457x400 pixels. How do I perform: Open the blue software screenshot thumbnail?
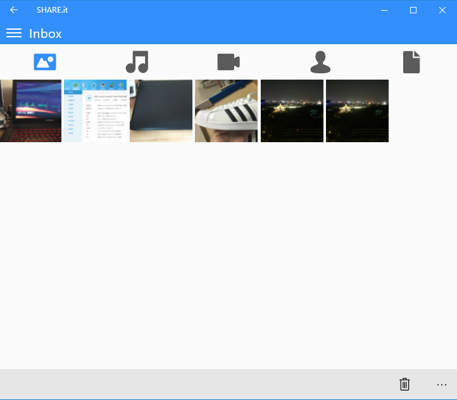pyautogui.click(x=96, y=111)
